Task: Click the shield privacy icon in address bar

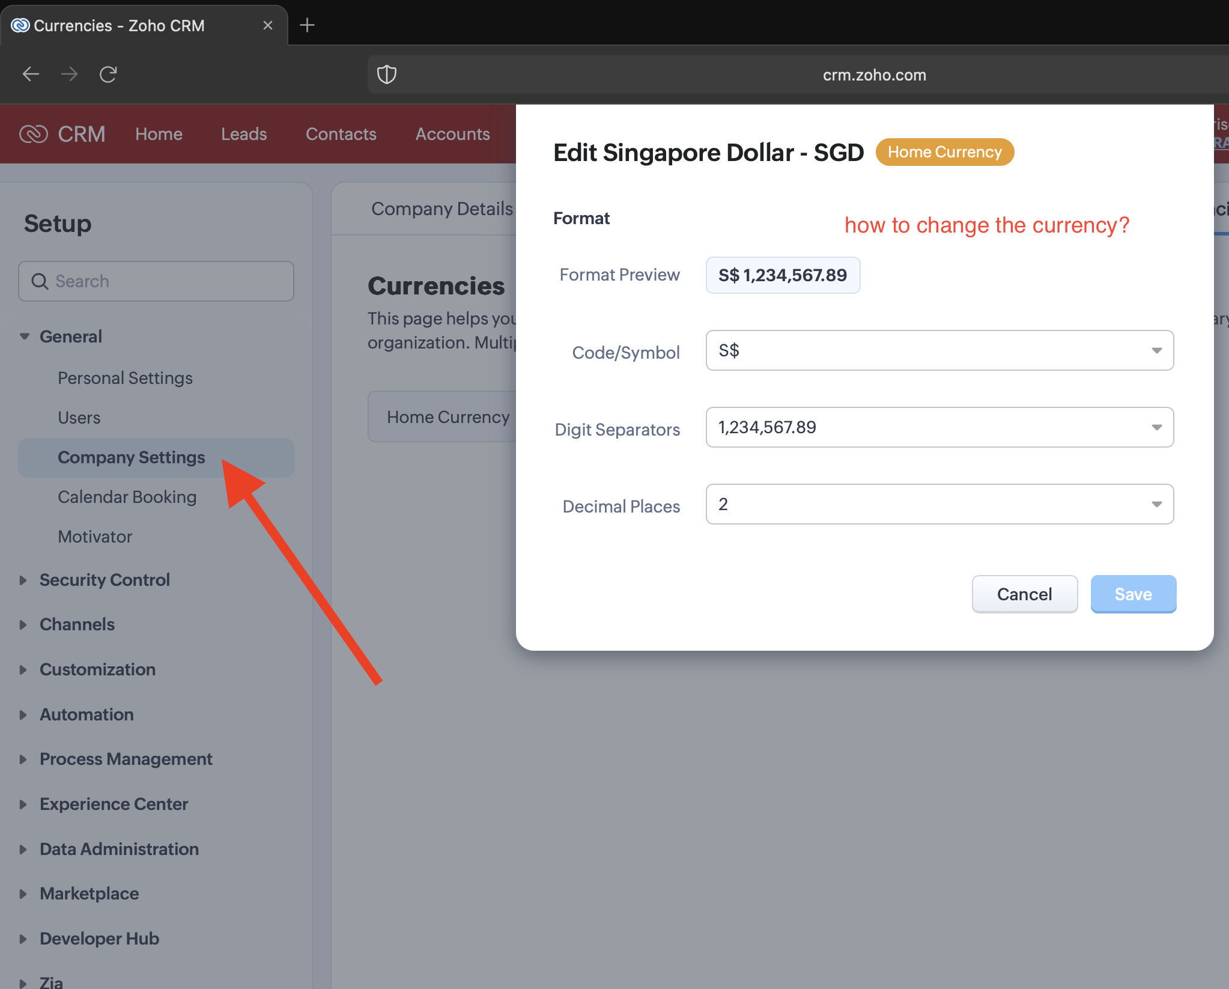Action: pos(386,75)
